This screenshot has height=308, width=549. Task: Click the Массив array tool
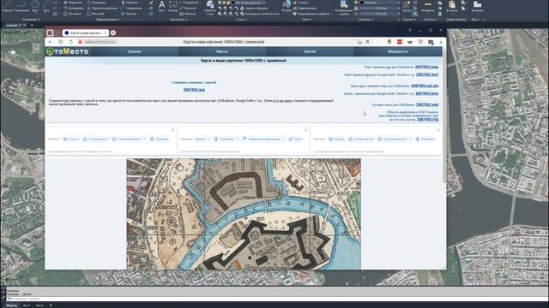click(128, 14)
